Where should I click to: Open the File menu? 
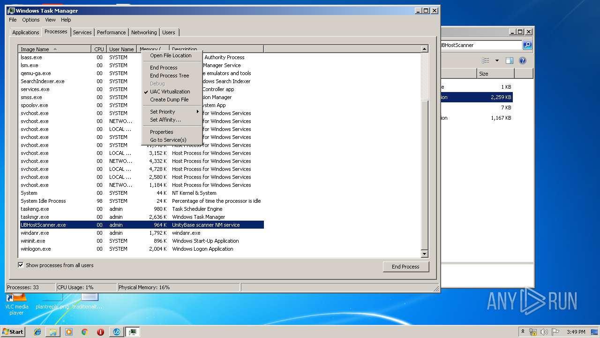(13, 20)
